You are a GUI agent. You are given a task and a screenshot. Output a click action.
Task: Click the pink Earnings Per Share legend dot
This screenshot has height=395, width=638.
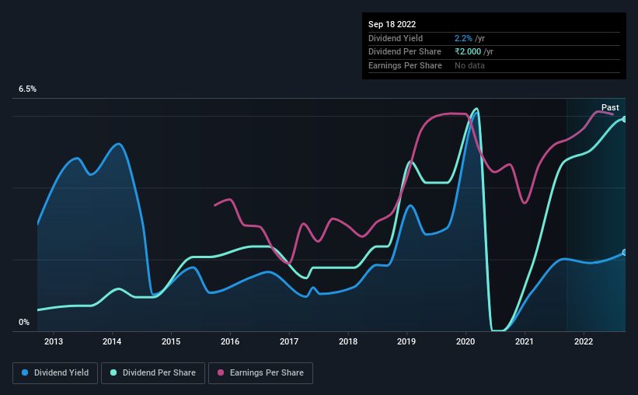click(x=221, y=372)
